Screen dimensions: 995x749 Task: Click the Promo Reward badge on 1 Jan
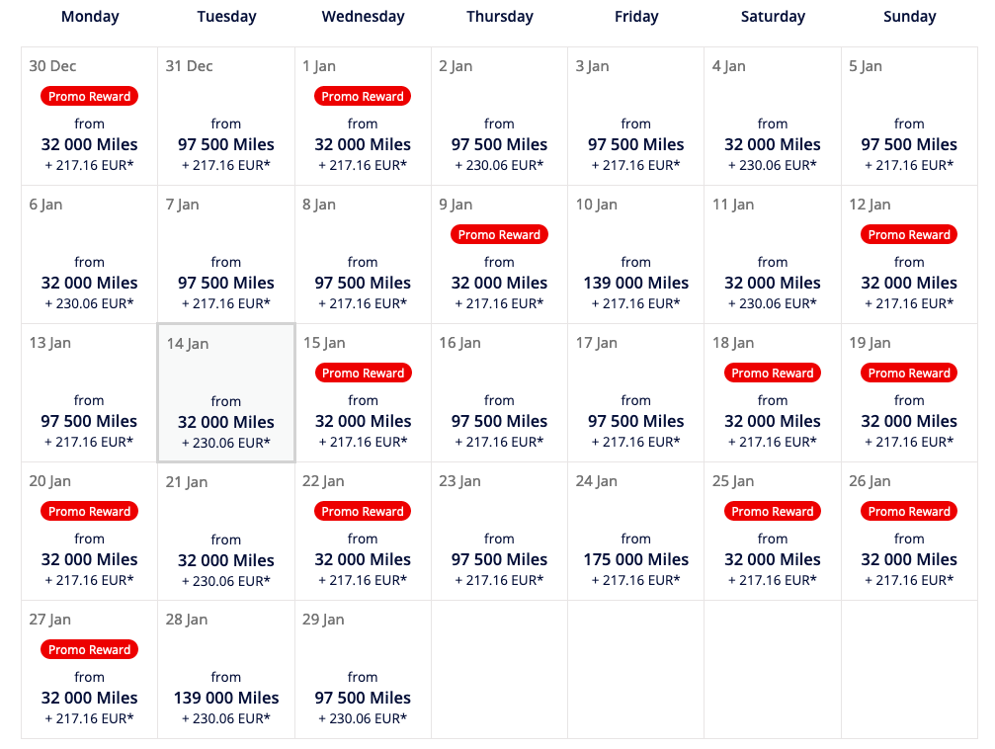click(363, 96)
